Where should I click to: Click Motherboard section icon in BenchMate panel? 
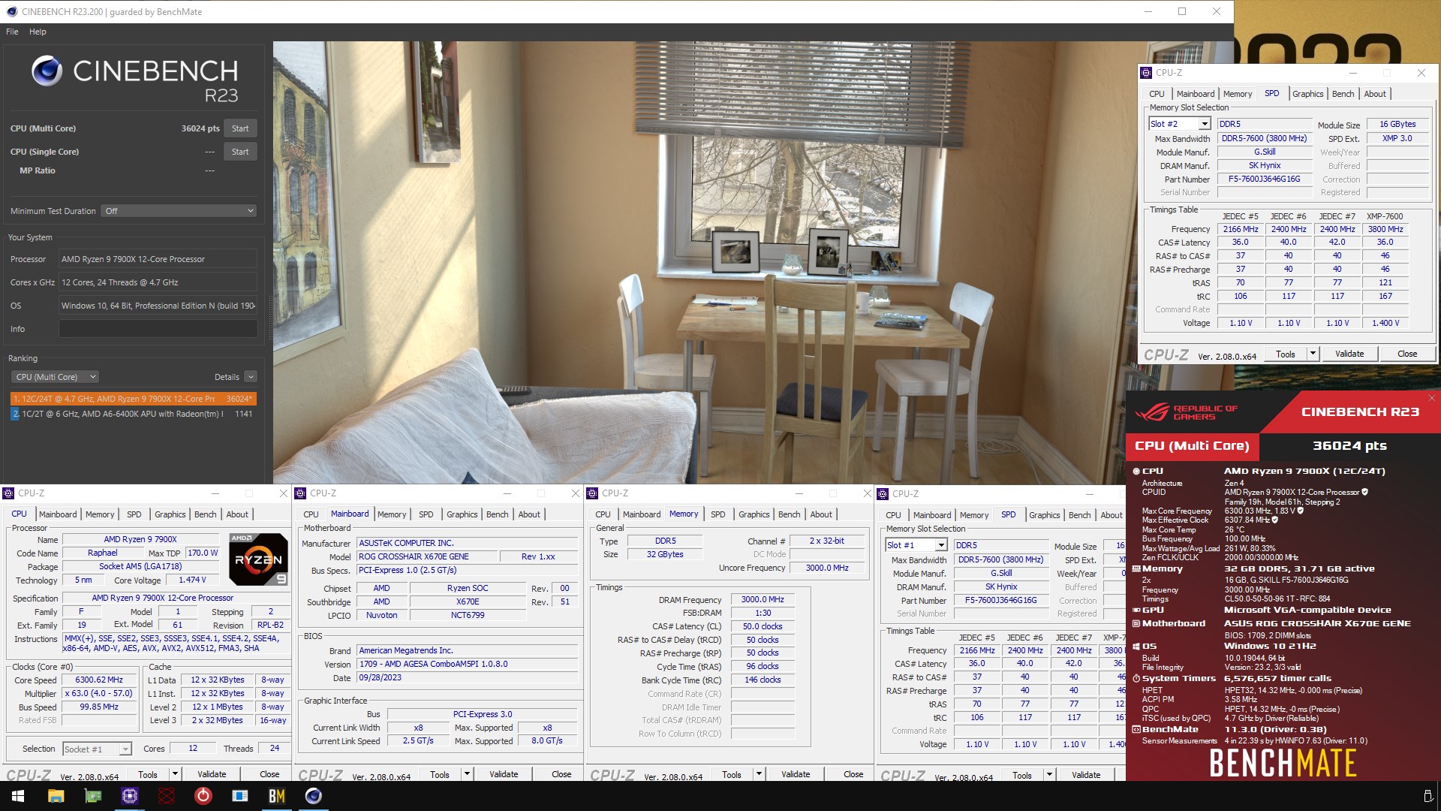[1136, 623]
